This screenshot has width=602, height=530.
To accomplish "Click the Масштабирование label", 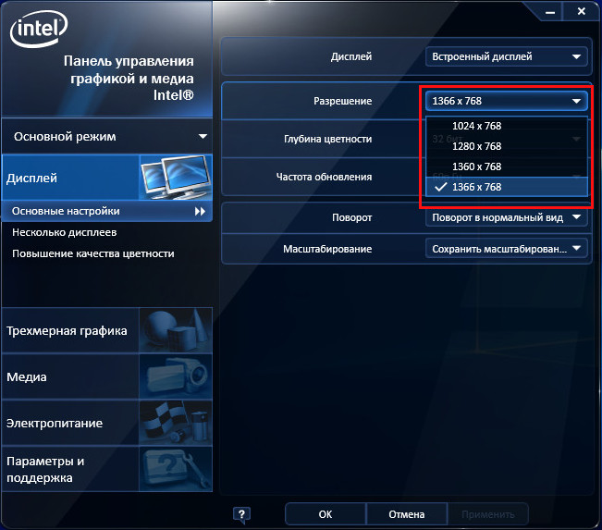I will coord(327,249).
